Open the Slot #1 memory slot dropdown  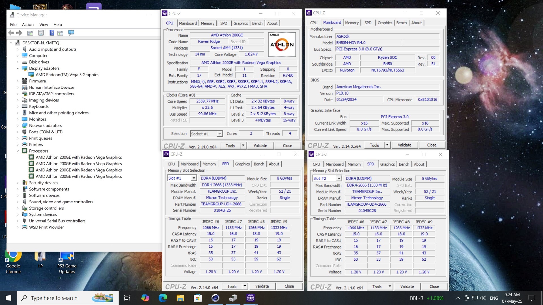pos(194,178)
